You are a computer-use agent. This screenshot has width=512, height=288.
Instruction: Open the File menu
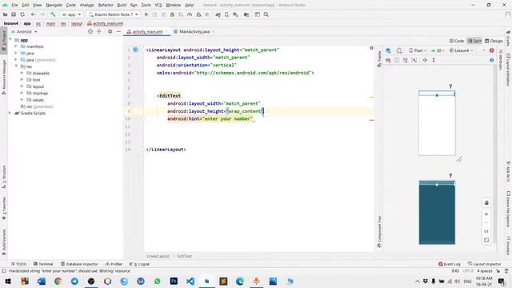click(14, 5)
